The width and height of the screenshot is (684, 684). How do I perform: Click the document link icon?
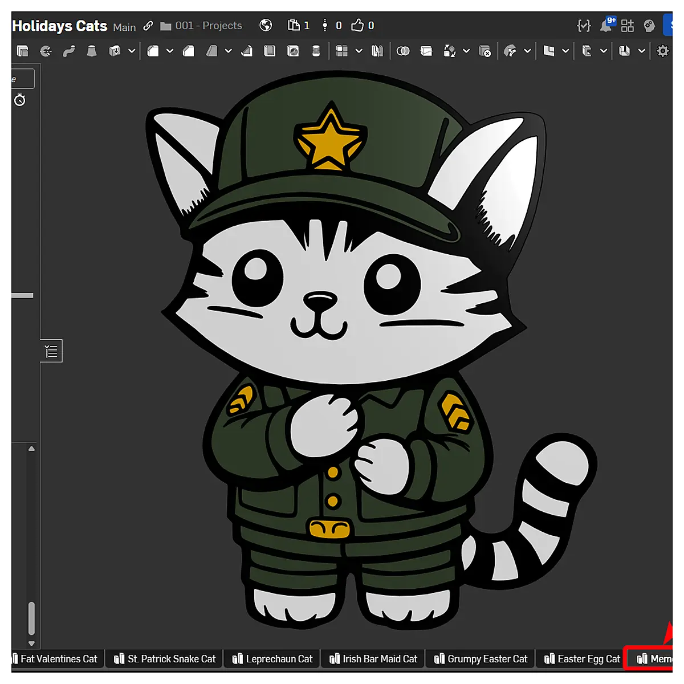click(148, 26)
